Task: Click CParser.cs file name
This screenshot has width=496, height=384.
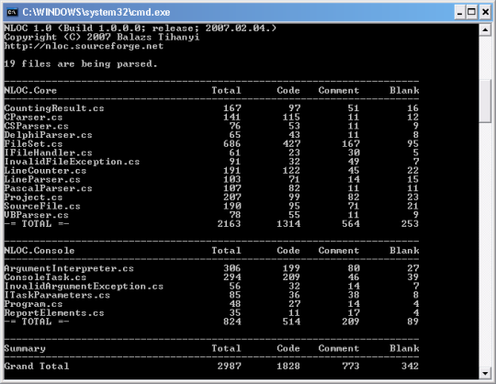Action: tap(33, 117)
